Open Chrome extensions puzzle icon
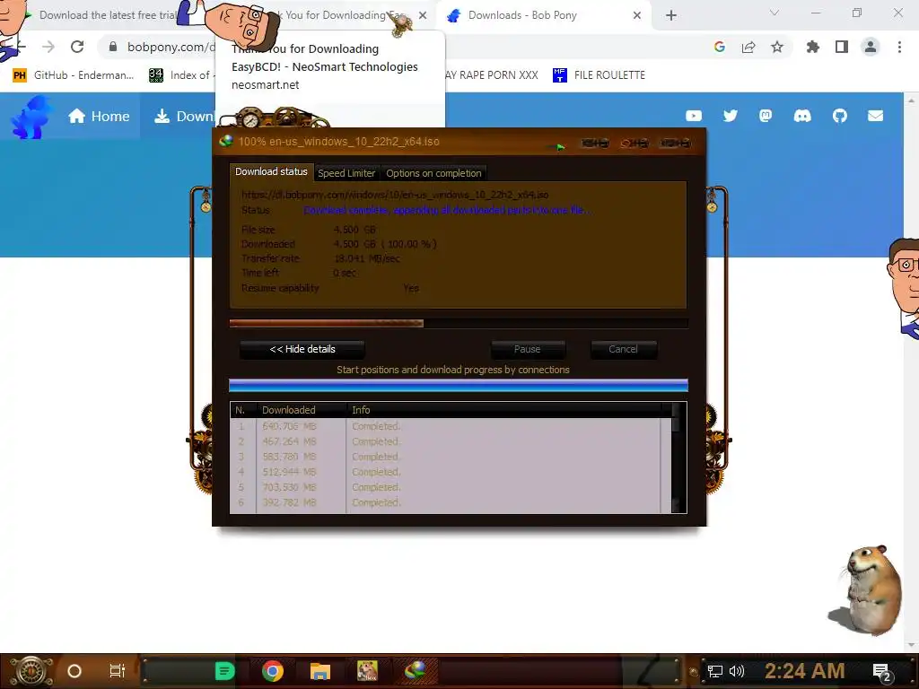The width and height of the screenshot is (919, 689). [x=813, y=47]
